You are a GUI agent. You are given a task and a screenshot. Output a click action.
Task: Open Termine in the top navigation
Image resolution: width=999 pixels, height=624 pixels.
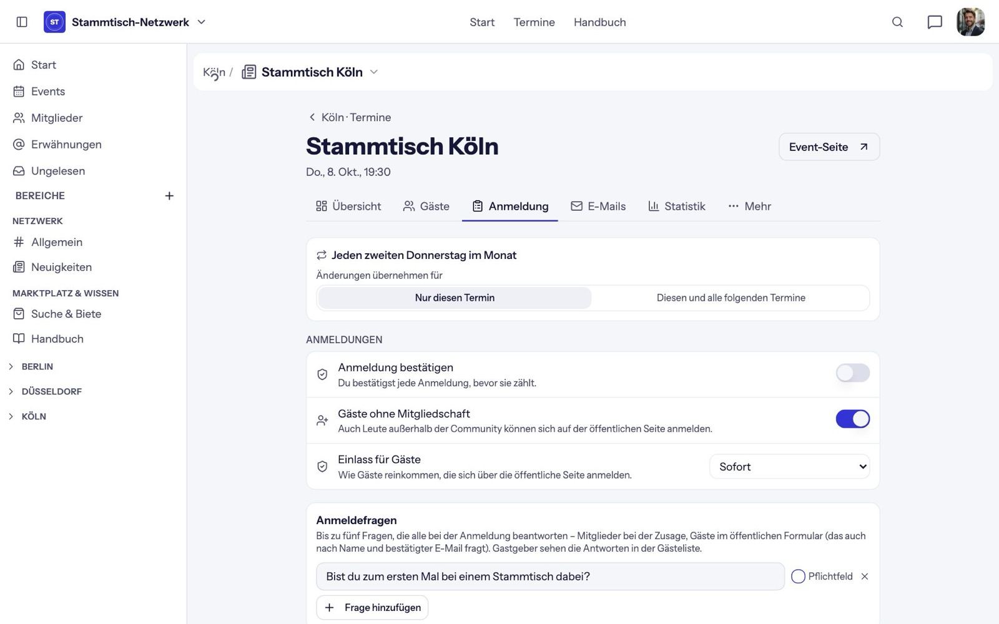point(534,22)
